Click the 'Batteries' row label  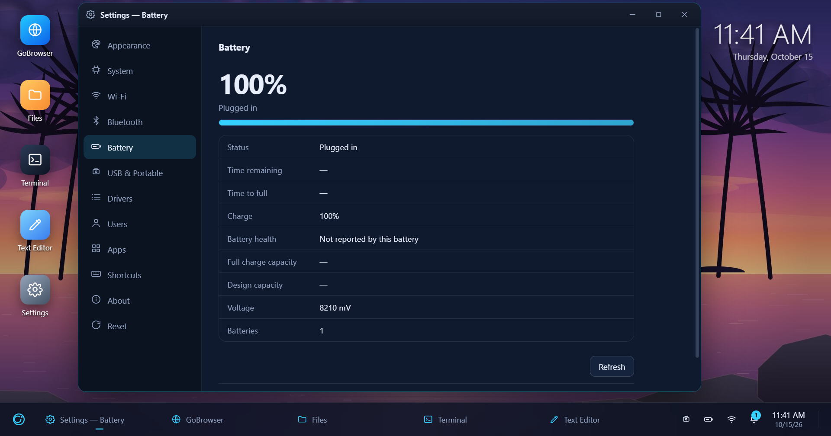point(242,331)
